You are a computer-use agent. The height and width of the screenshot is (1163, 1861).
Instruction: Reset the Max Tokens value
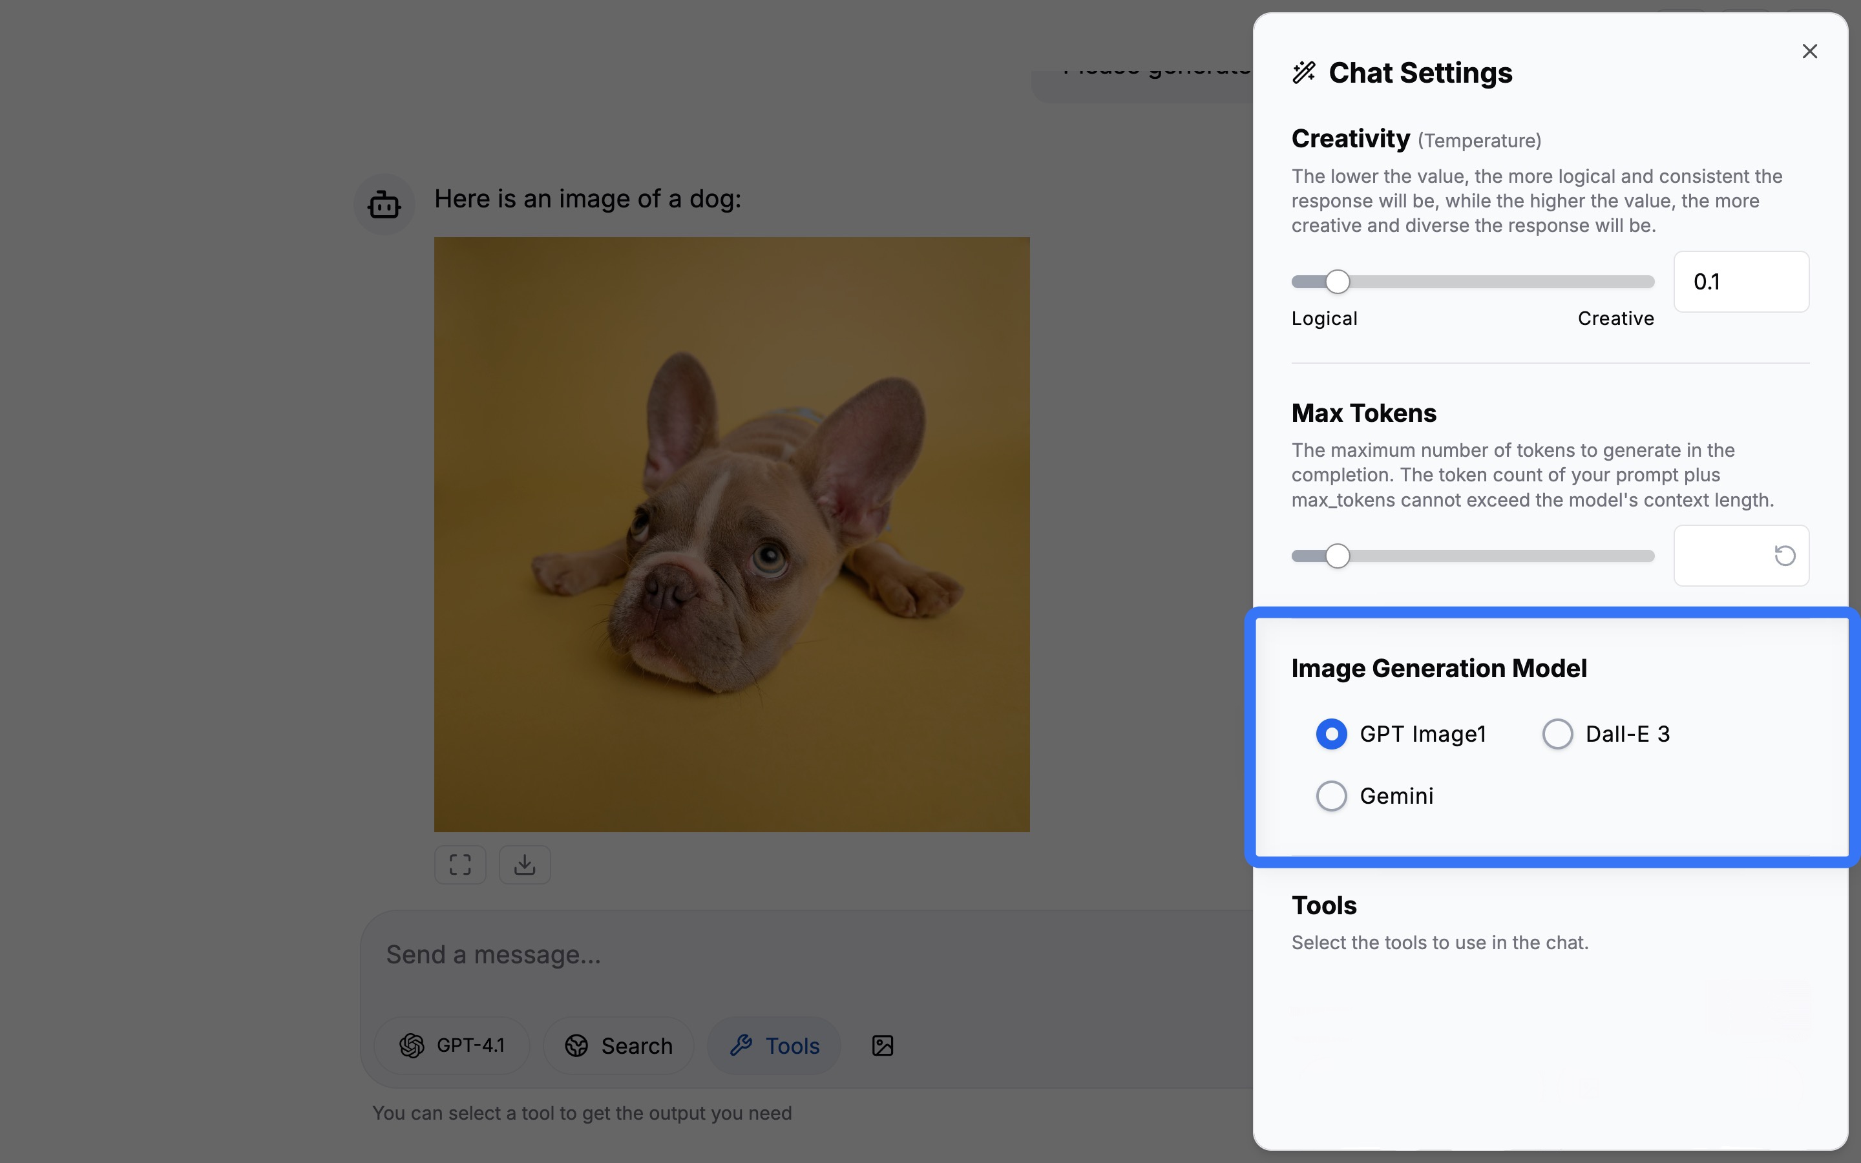1785,556
